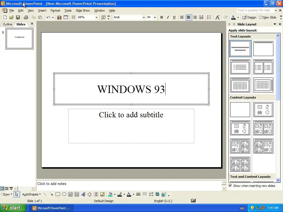Click the Windows start button
283x212 pixels.
coord(13,208)
